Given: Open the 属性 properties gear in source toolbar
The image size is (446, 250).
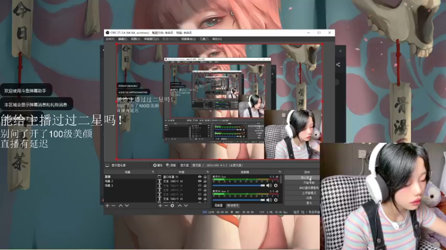Looking at the screenshot, I should [158, 165].
